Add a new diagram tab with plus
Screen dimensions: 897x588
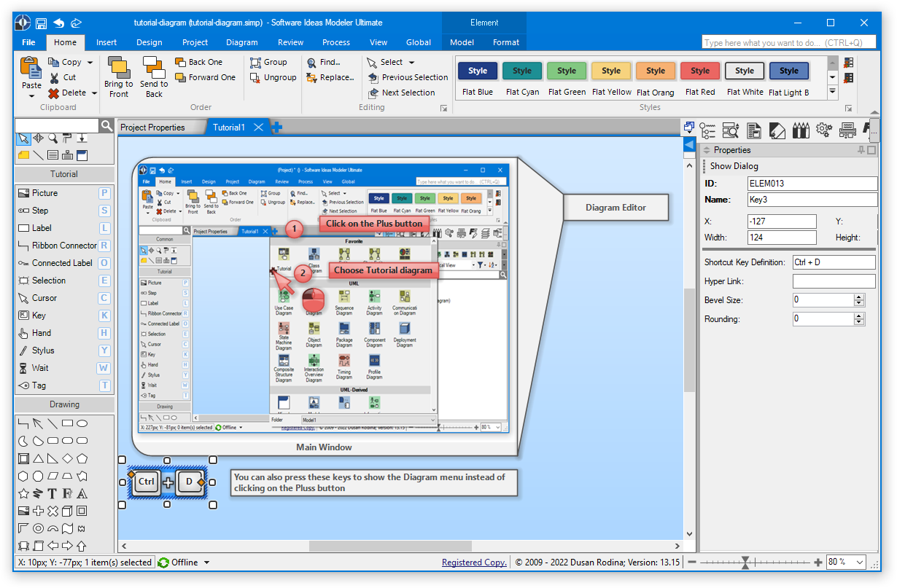(276, 128)
